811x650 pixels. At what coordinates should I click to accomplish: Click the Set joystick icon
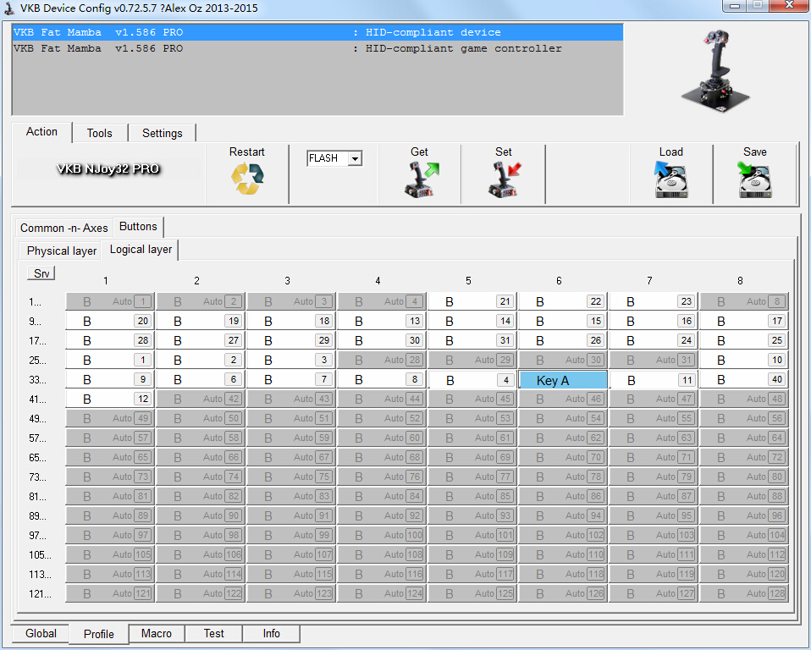click(505, 179)
